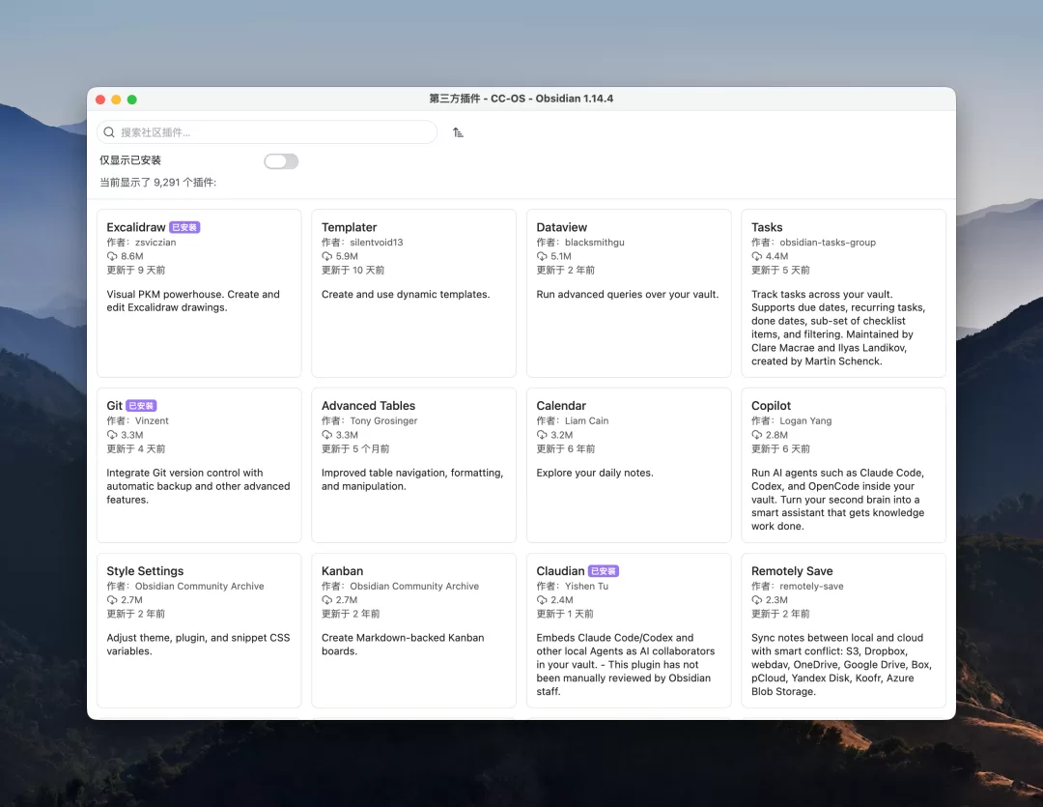Click the author name Logan Yang

point(805,420)
